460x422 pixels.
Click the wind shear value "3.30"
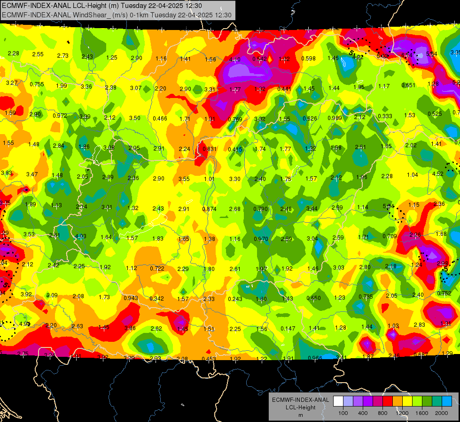tap(234, 179)
